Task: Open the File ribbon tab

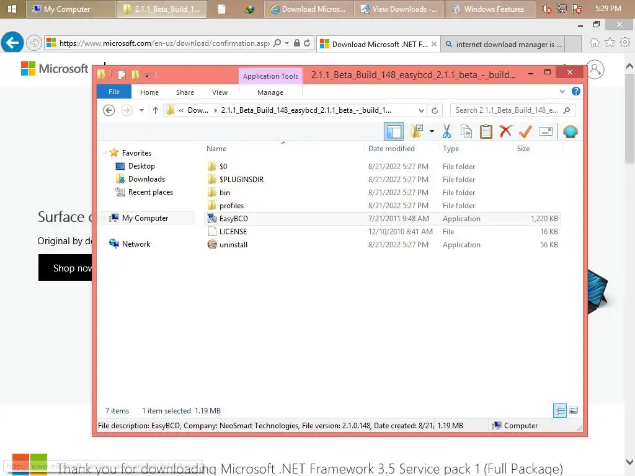Action: pos(114,92)
